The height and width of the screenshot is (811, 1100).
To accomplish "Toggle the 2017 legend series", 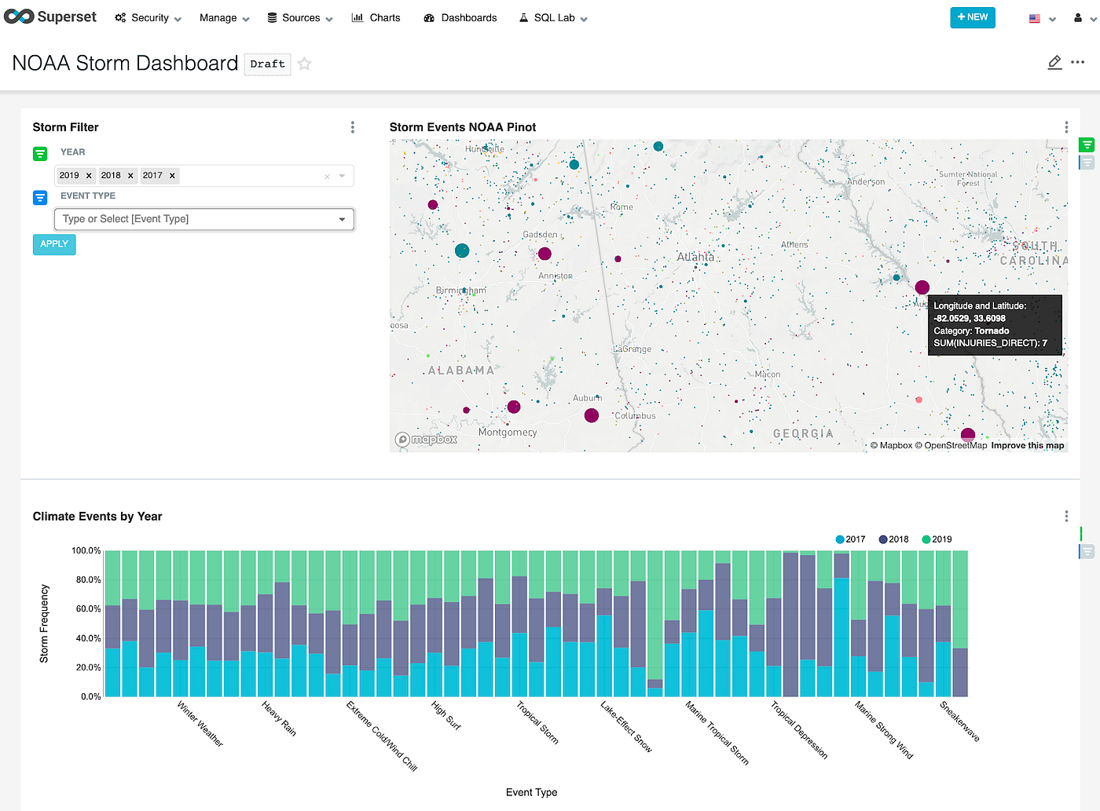I will click(x=850, y=539).
